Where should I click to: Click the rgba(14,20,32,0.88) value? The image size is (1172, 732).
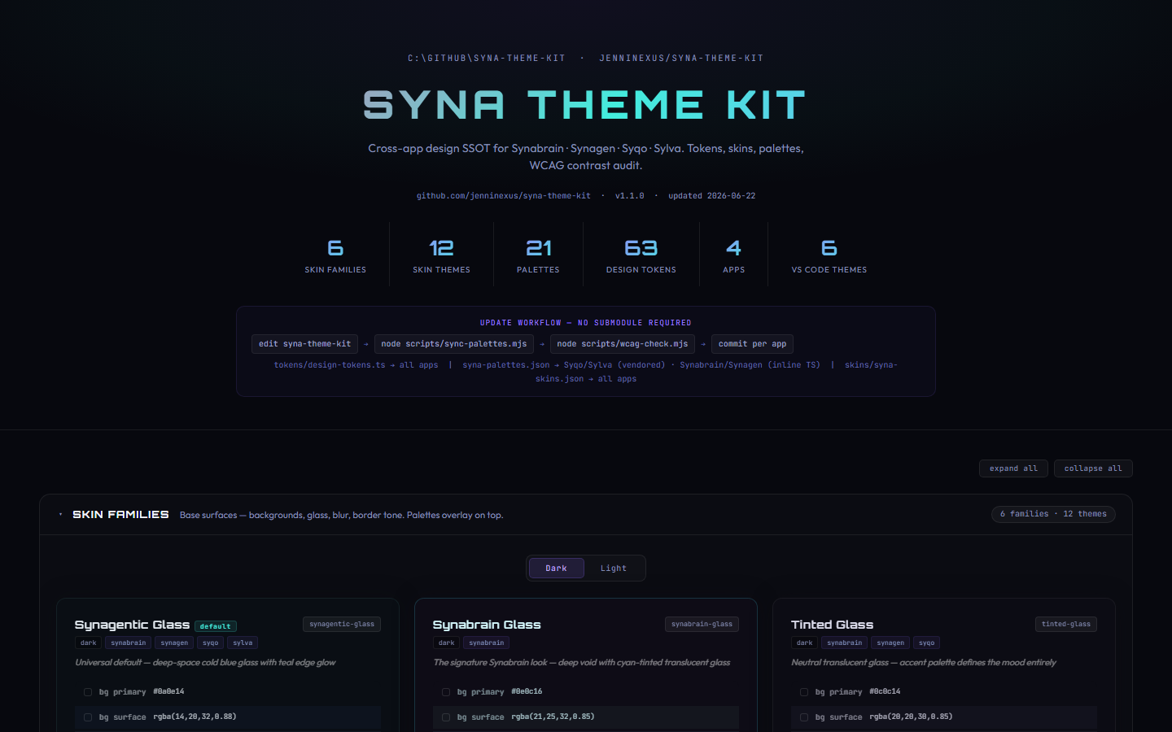195,717
